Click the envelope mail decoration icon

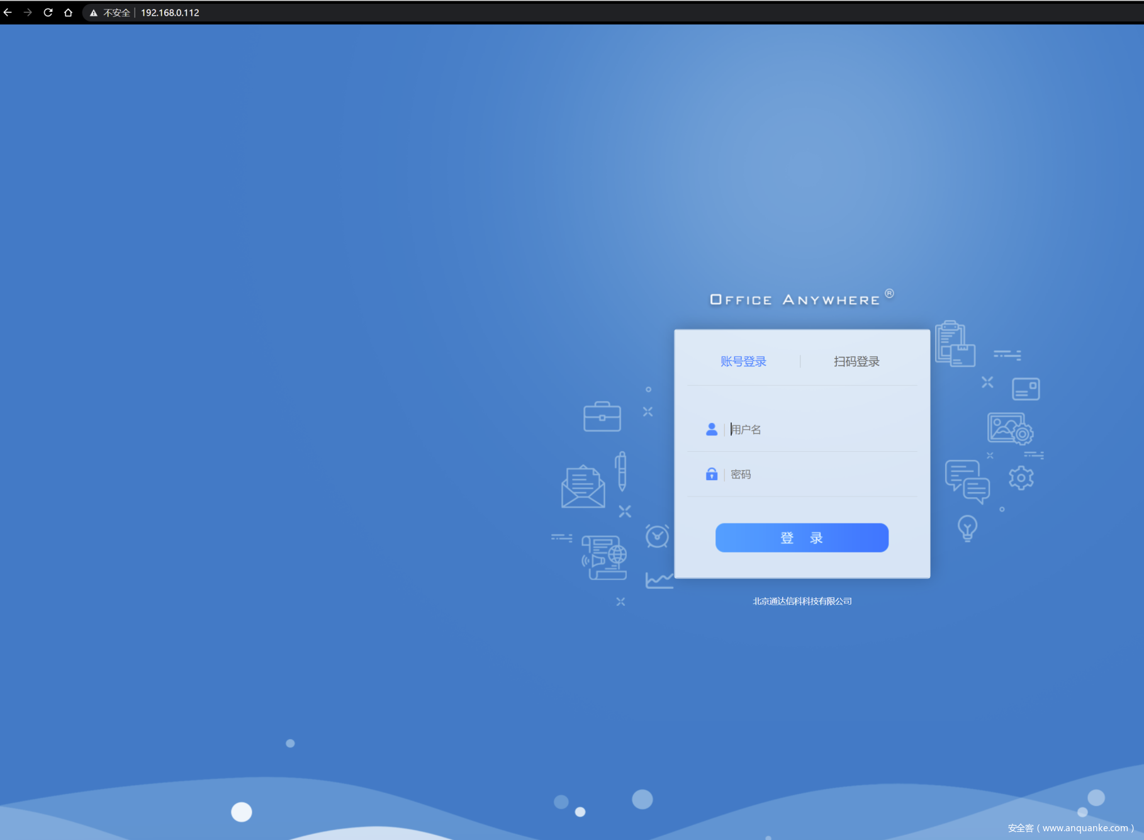[583, 487]
